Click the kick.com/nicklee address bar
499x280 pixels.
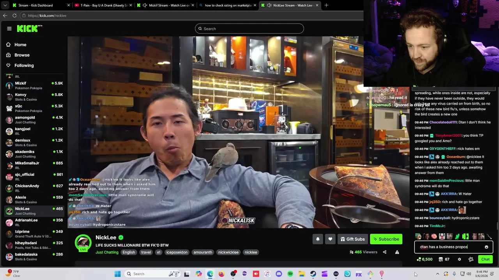pos(191,16)
